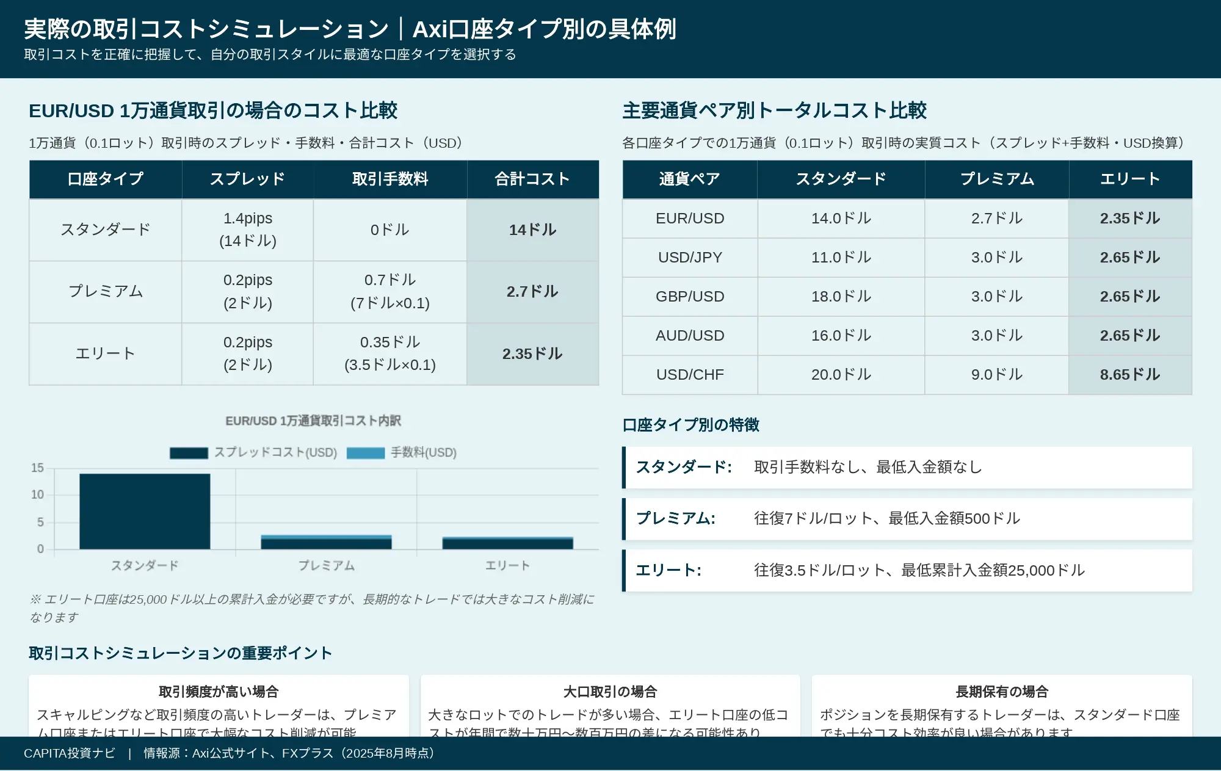Click the プレミアム bar in the chart

click(x=326, y=542)
